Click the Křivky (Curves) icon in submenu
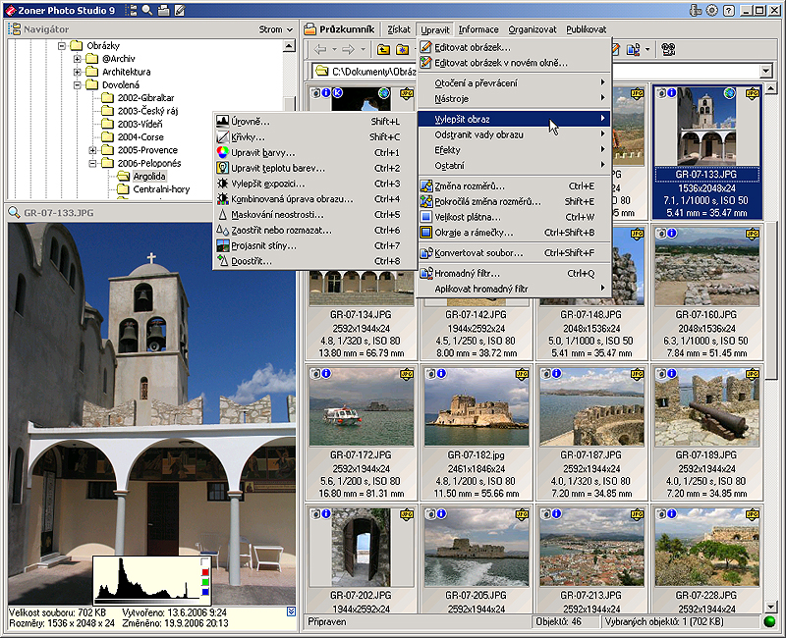Viewport: 786px width, 638px height. click(x=223, y=137)
